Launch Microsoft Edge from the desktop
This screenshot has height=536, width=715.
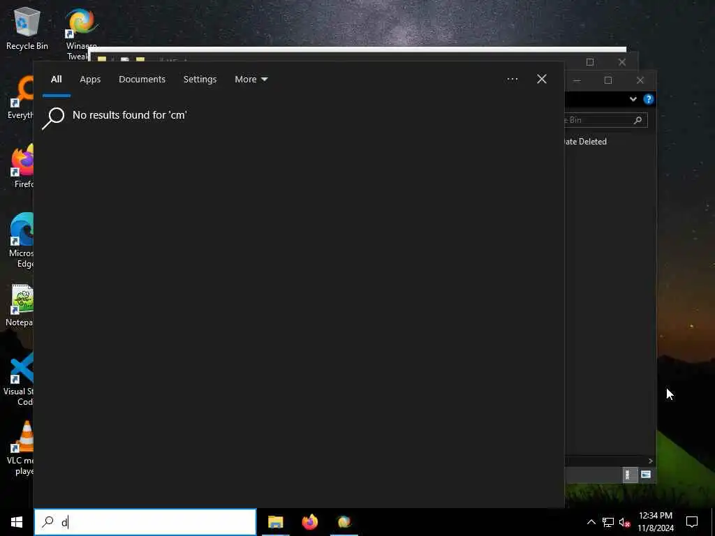click(x=22, y=240)
